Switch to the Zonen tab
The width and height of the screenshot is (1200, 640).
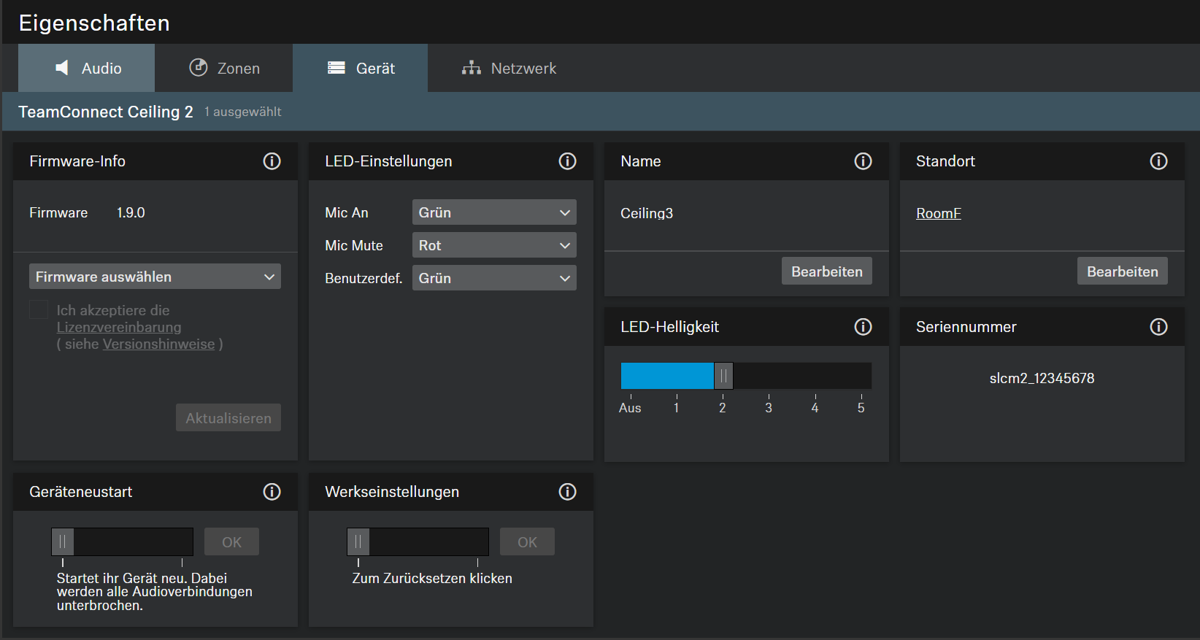click(224, 69)
